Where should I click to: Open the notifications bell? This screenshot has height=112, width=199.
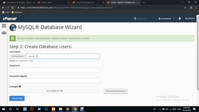(x=180, y=19)
